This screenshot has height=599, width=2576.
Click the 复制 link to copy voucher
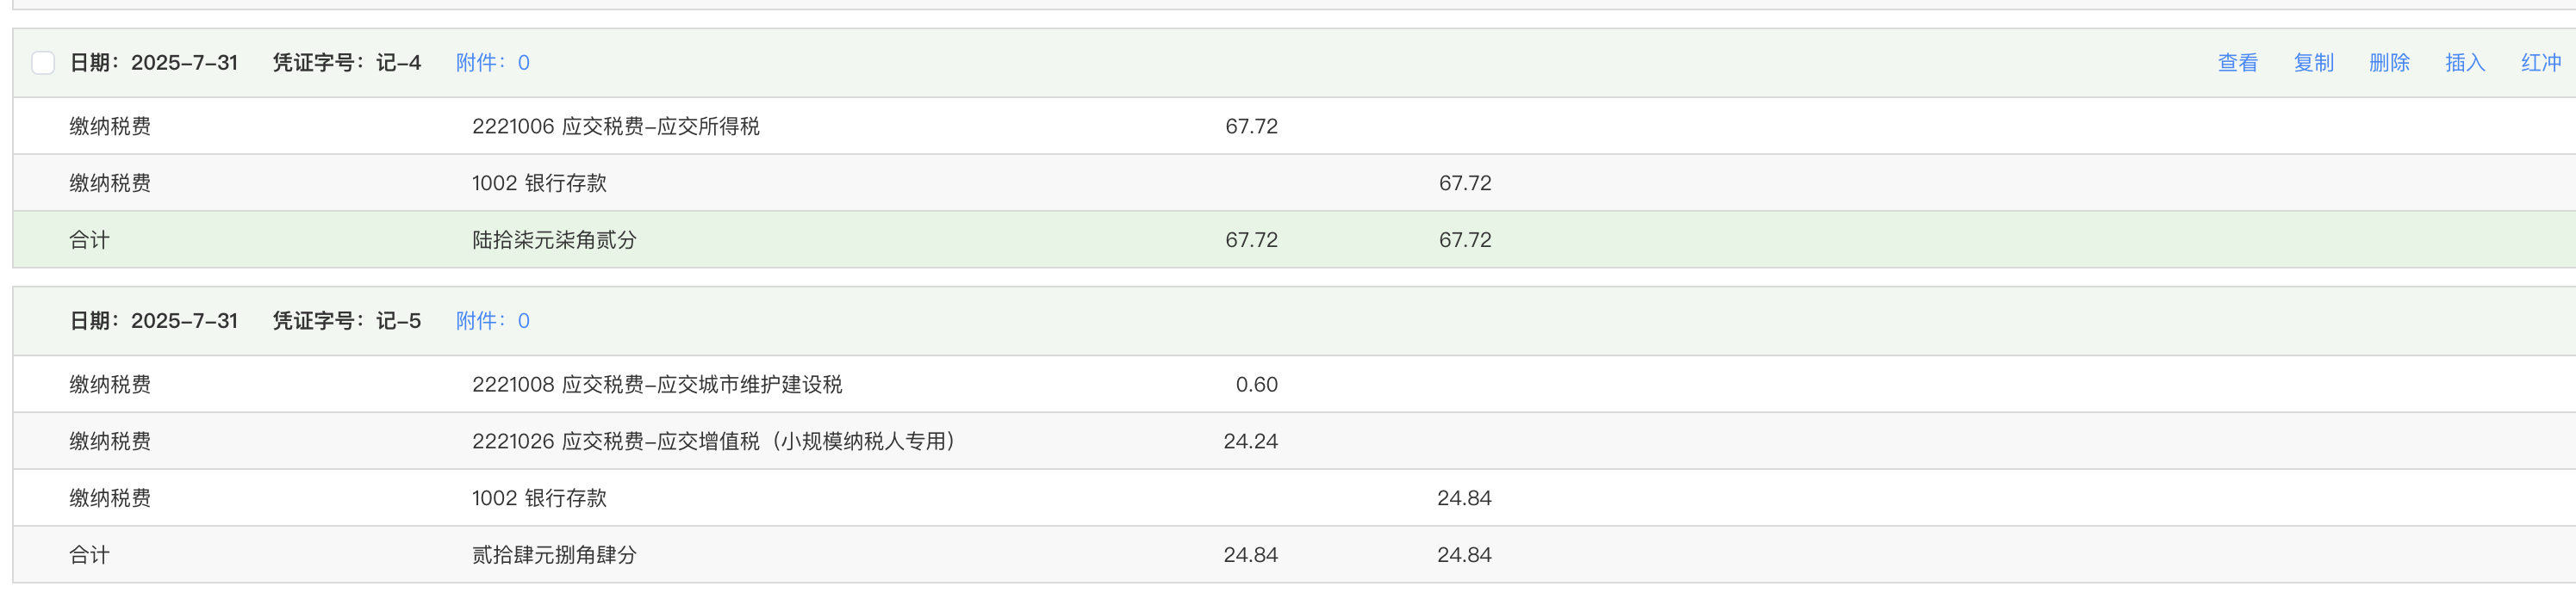(2313, 63)
